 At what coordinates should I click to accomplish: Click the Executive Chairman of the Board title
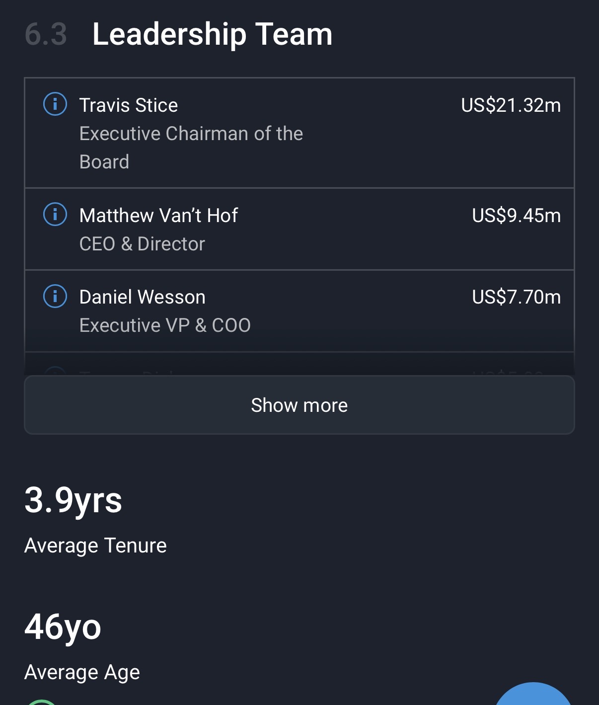(x=191, y=147)
